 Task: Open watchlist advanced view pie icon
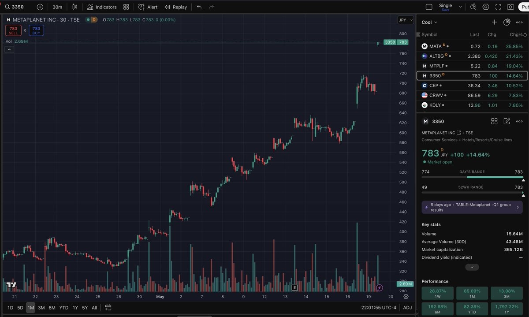point(507,22)
